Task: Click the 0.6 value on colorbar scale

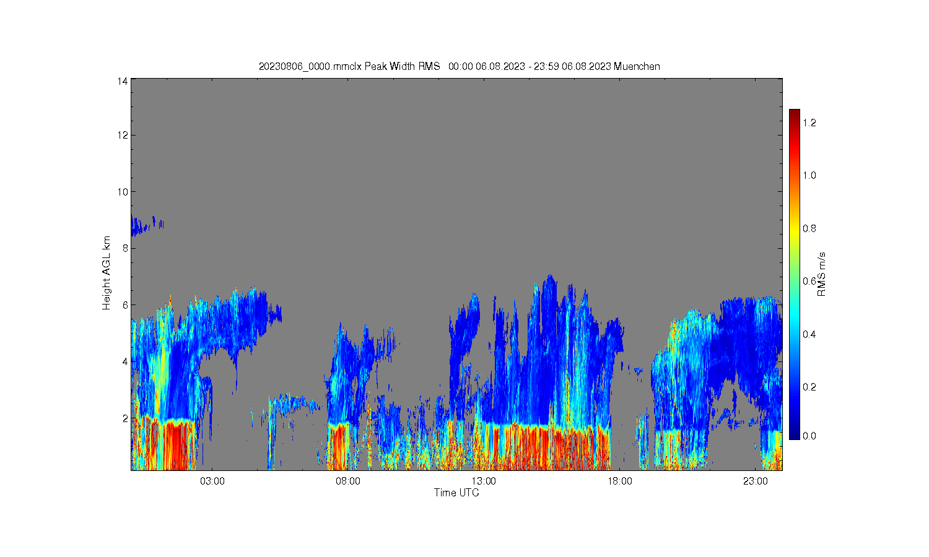Action: [x=809, y=281]
